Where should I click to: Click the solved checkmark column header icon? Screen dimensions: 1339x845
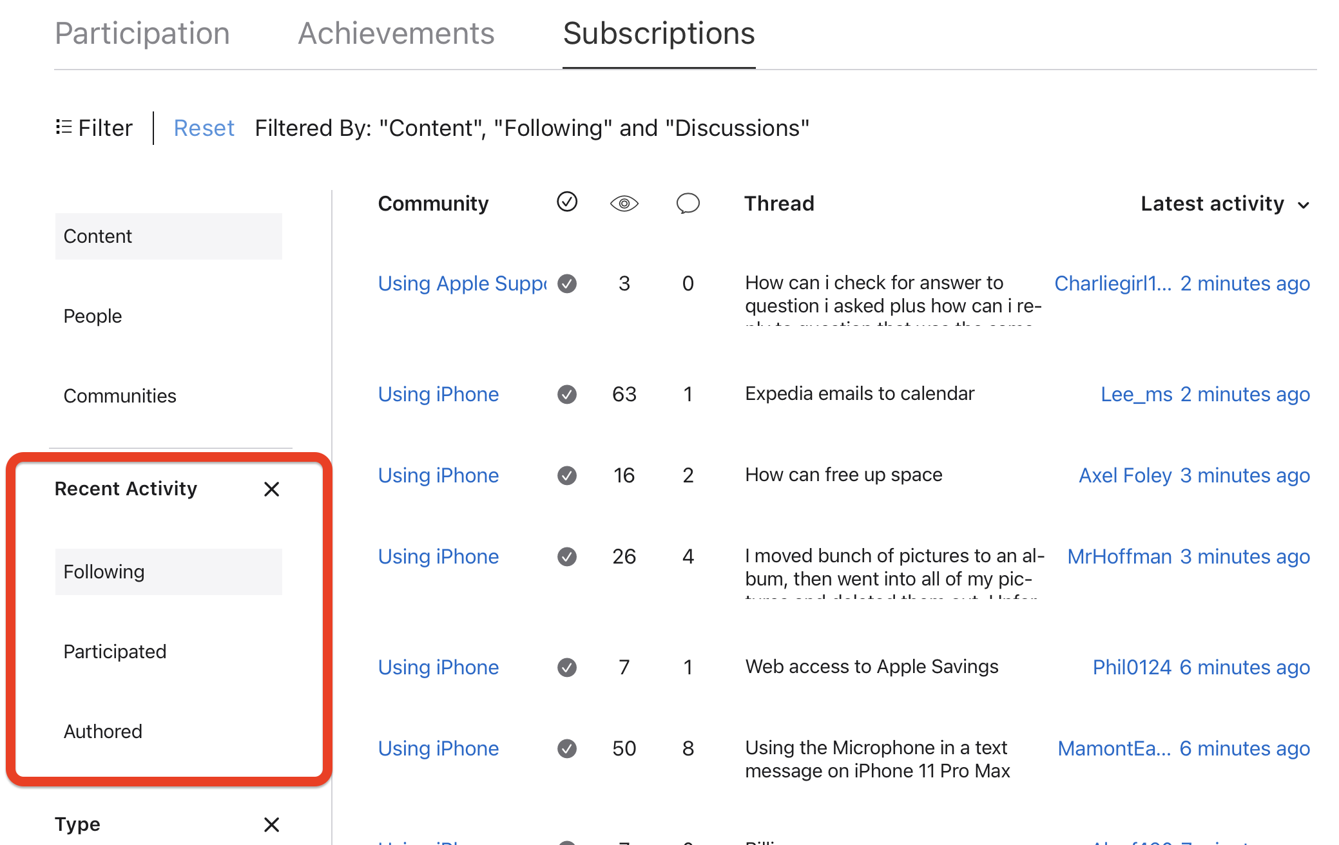(566, 202)
